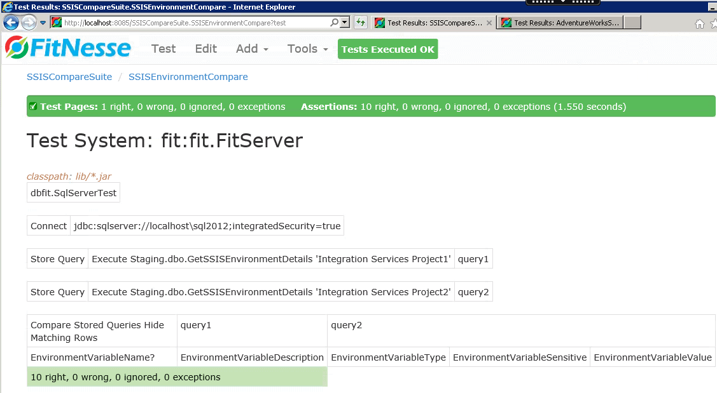Click the FitNesse favicon in address bar
This screenshot has height=393, width=717.
pyautogui.click(x=57, y=22)
